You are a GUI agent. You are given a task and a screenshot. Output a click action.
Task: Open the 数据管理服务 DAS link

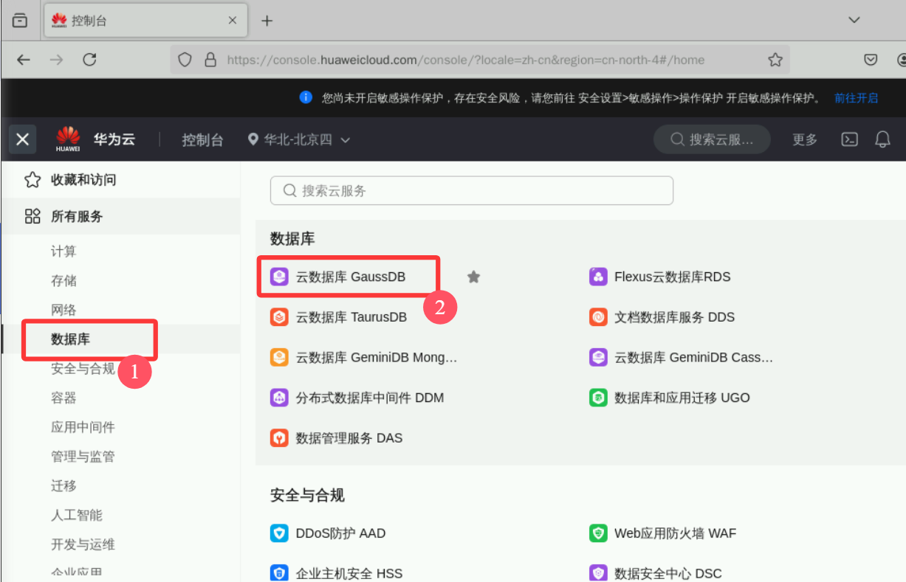(349, 438)
